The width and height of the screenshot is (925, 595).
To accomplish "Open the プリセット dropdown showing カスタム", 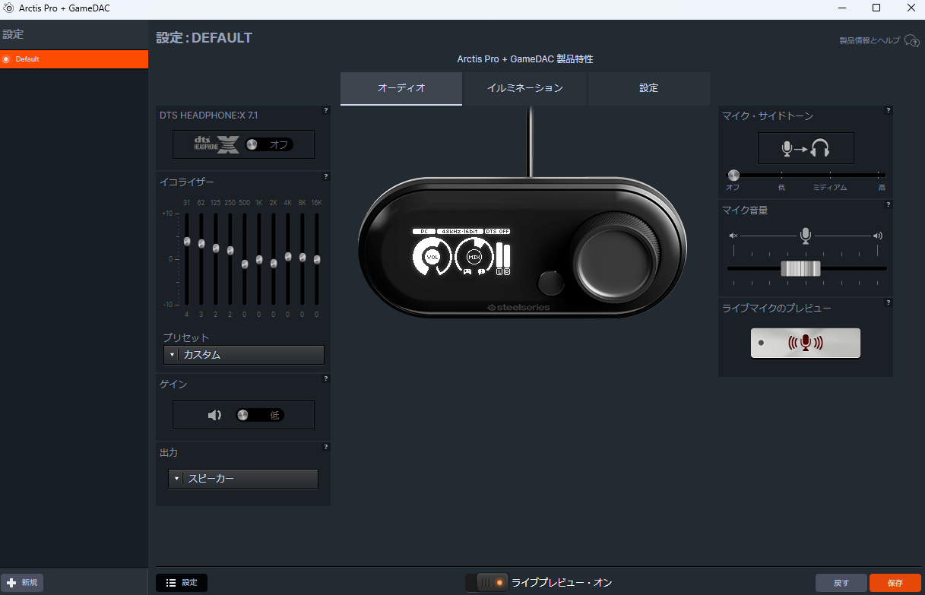I will point(243,355).
